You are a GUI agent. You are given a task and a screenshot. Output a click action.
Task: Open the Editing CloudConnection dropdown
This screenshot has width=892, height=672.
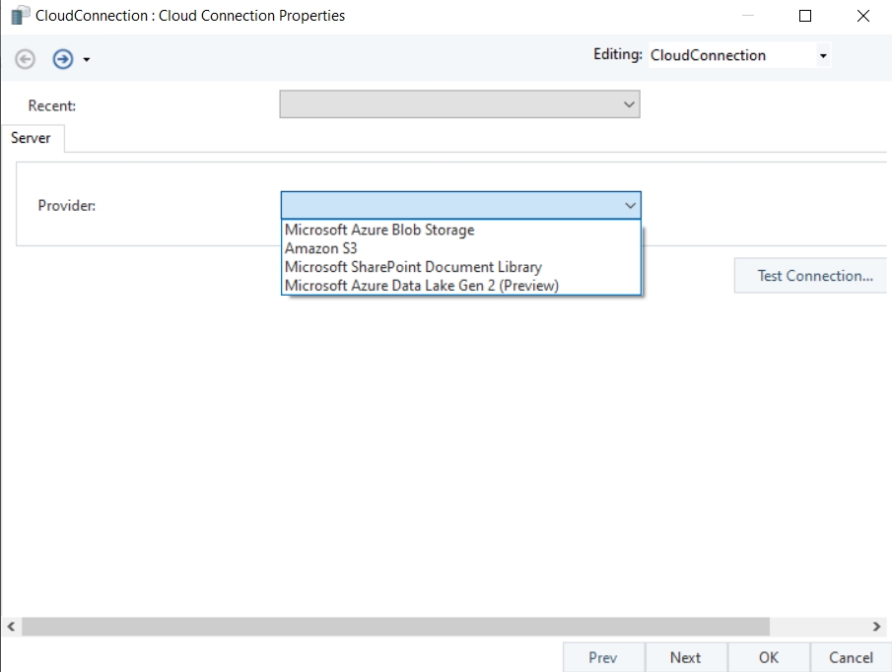pyautogui.click(x=823, y=56)
